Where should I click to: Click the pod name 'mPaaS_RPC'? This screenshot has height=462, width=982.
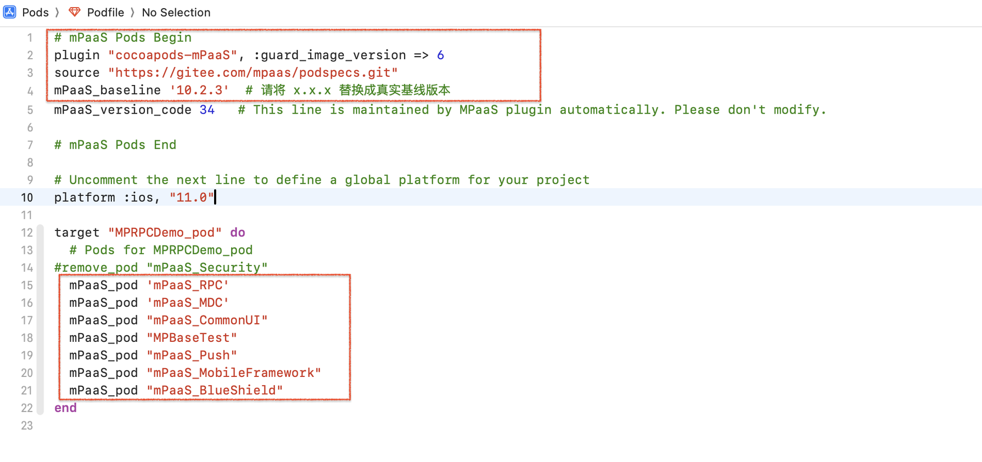tap(188, 285)
